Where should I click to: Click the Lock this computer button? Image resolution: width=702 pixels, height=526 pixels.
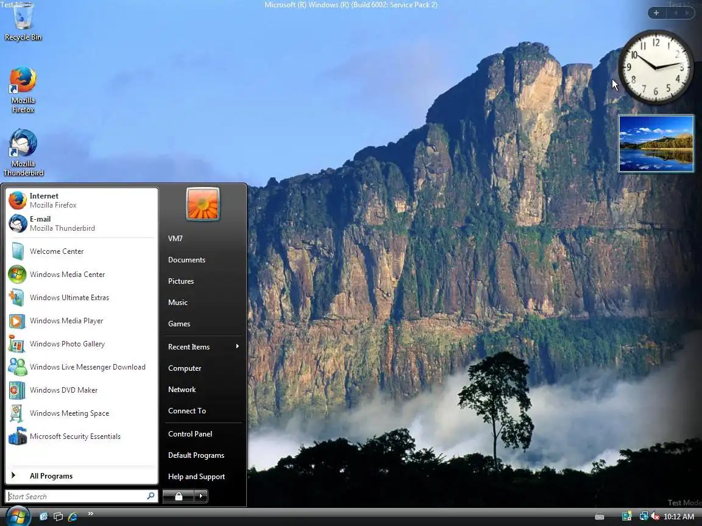178,496
